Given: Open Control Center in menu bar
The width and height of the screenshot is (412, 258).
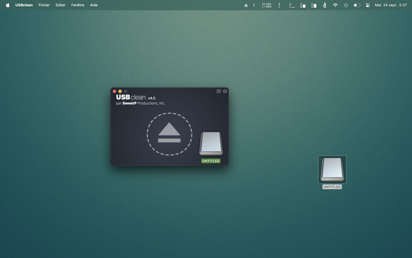Looking at the screenshot, I should 368,5.
